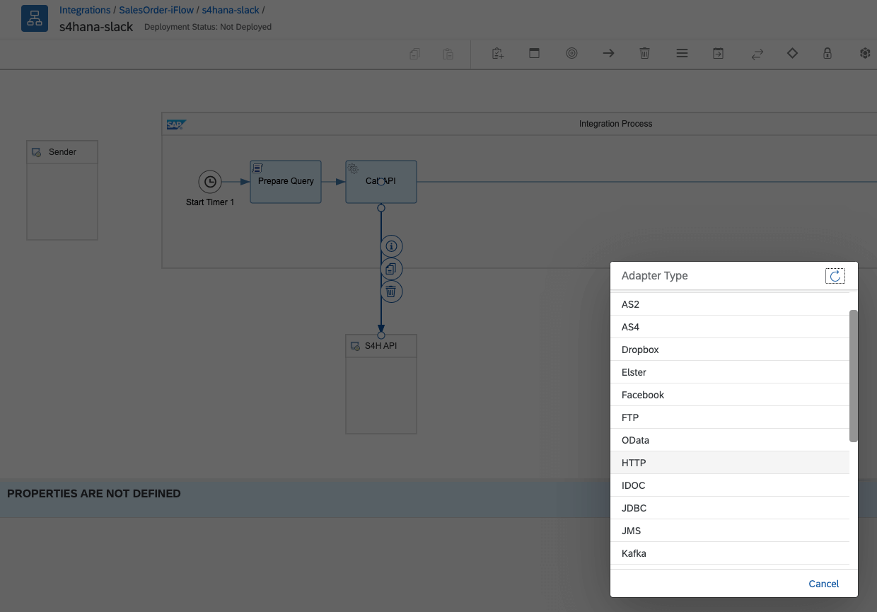Screen dimensions: 877x612
Task: Open the Process window-shaped palette icon
Action: pos(535,53)
